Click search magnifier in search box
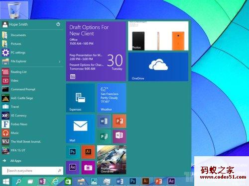This screenshot has height=186, width=249. coord(60,171)
